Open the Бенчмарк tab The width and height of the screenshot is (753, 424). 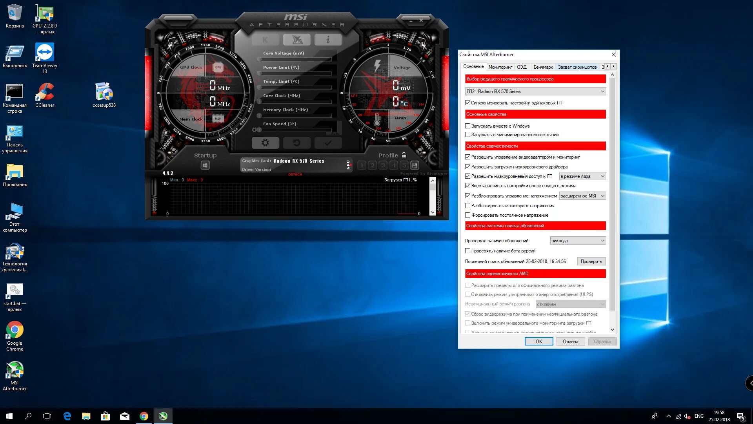(x=543, y=67)
